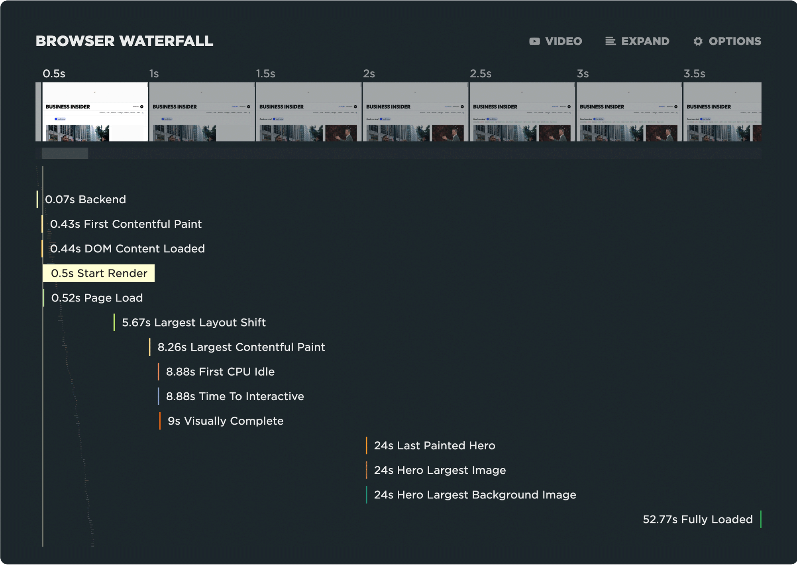Select the 3.5s filmstrip thumbnail
The width and height of the screenshot is (797, 565).
coord(722,112)
